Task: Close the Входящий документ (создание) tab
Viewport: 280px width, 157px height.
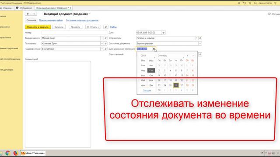Action: coord(70,8)
